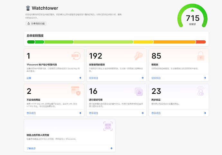The width and height of the screenshot is (222, 155).
Task: Click the widest light green strength segment
Action: pos(104,42)
